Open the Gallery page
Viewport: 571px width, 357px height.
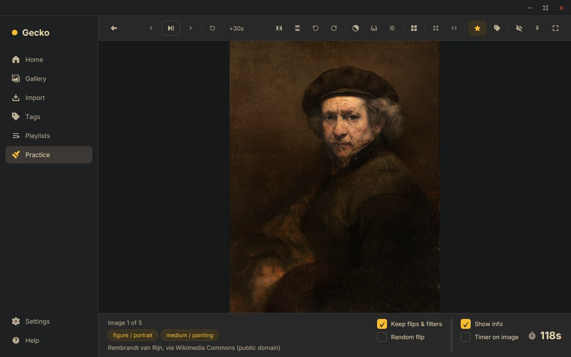coord(49,79)
